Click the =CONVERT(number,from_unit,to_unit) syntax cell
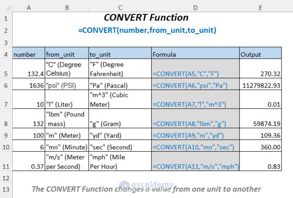 coord(147,30)
